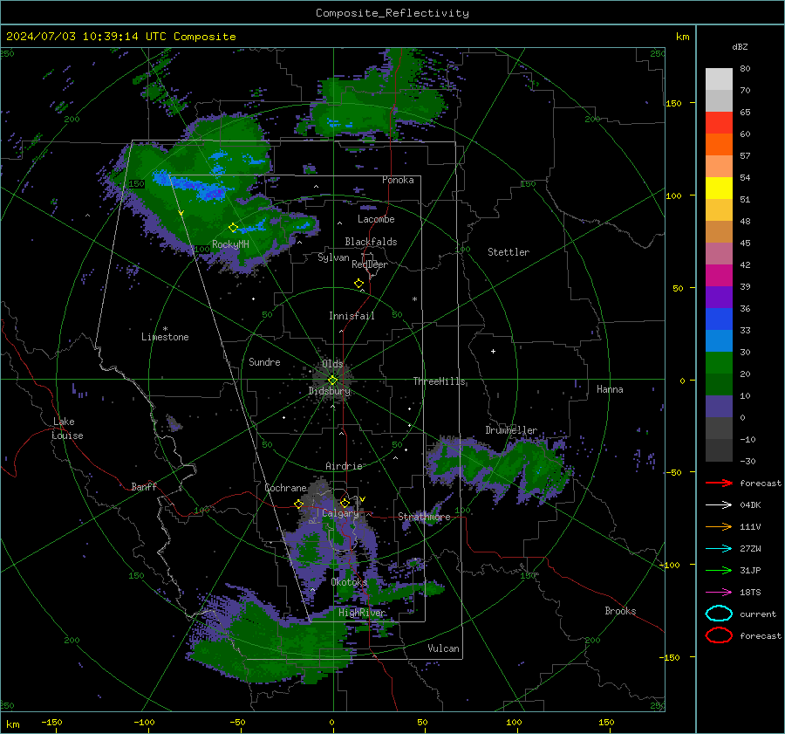Screen dimensions: 785x734
Task: Click the white plus marker west of Hanna
Action: 493,351
